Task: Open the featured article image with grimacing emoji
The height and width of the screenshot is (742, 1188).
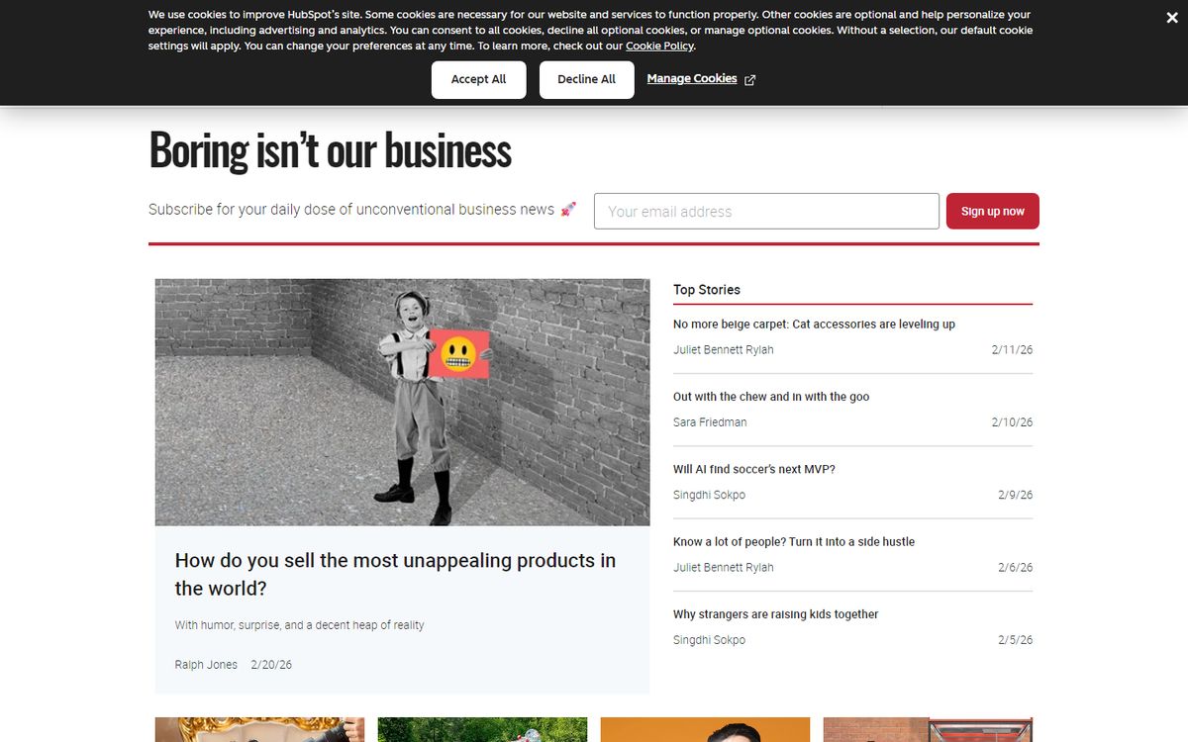Action: [x=402, y=402]
